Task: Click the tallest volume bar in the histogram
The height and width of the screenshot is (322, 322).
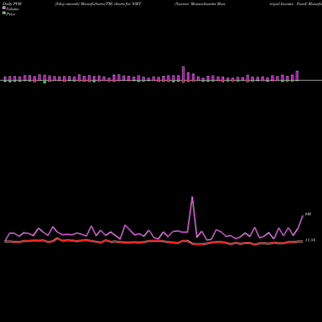Action: coord(184,73)
